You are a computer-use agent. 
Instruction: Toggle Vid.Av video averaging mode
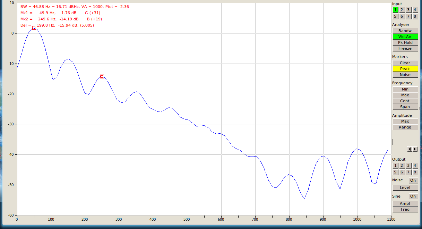point(405,37)
